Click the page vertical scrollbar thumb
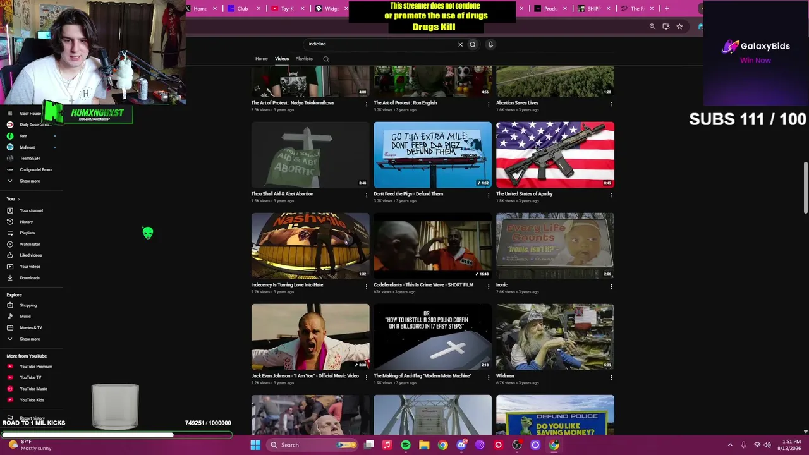The width and height of the screenshot is (809, 455). pos(805,188)
